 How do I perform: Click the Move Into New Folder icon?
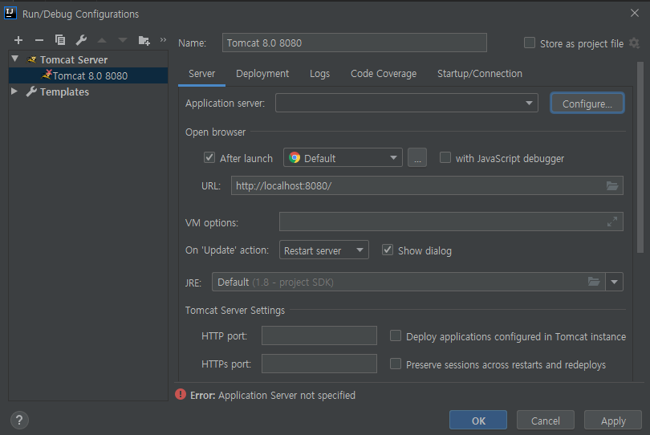coord(144,40)
